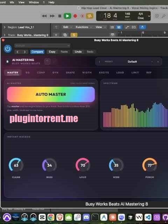Open the Window menu in menu bar
Screen dimensions: 168x224
[x=34, y=2]
